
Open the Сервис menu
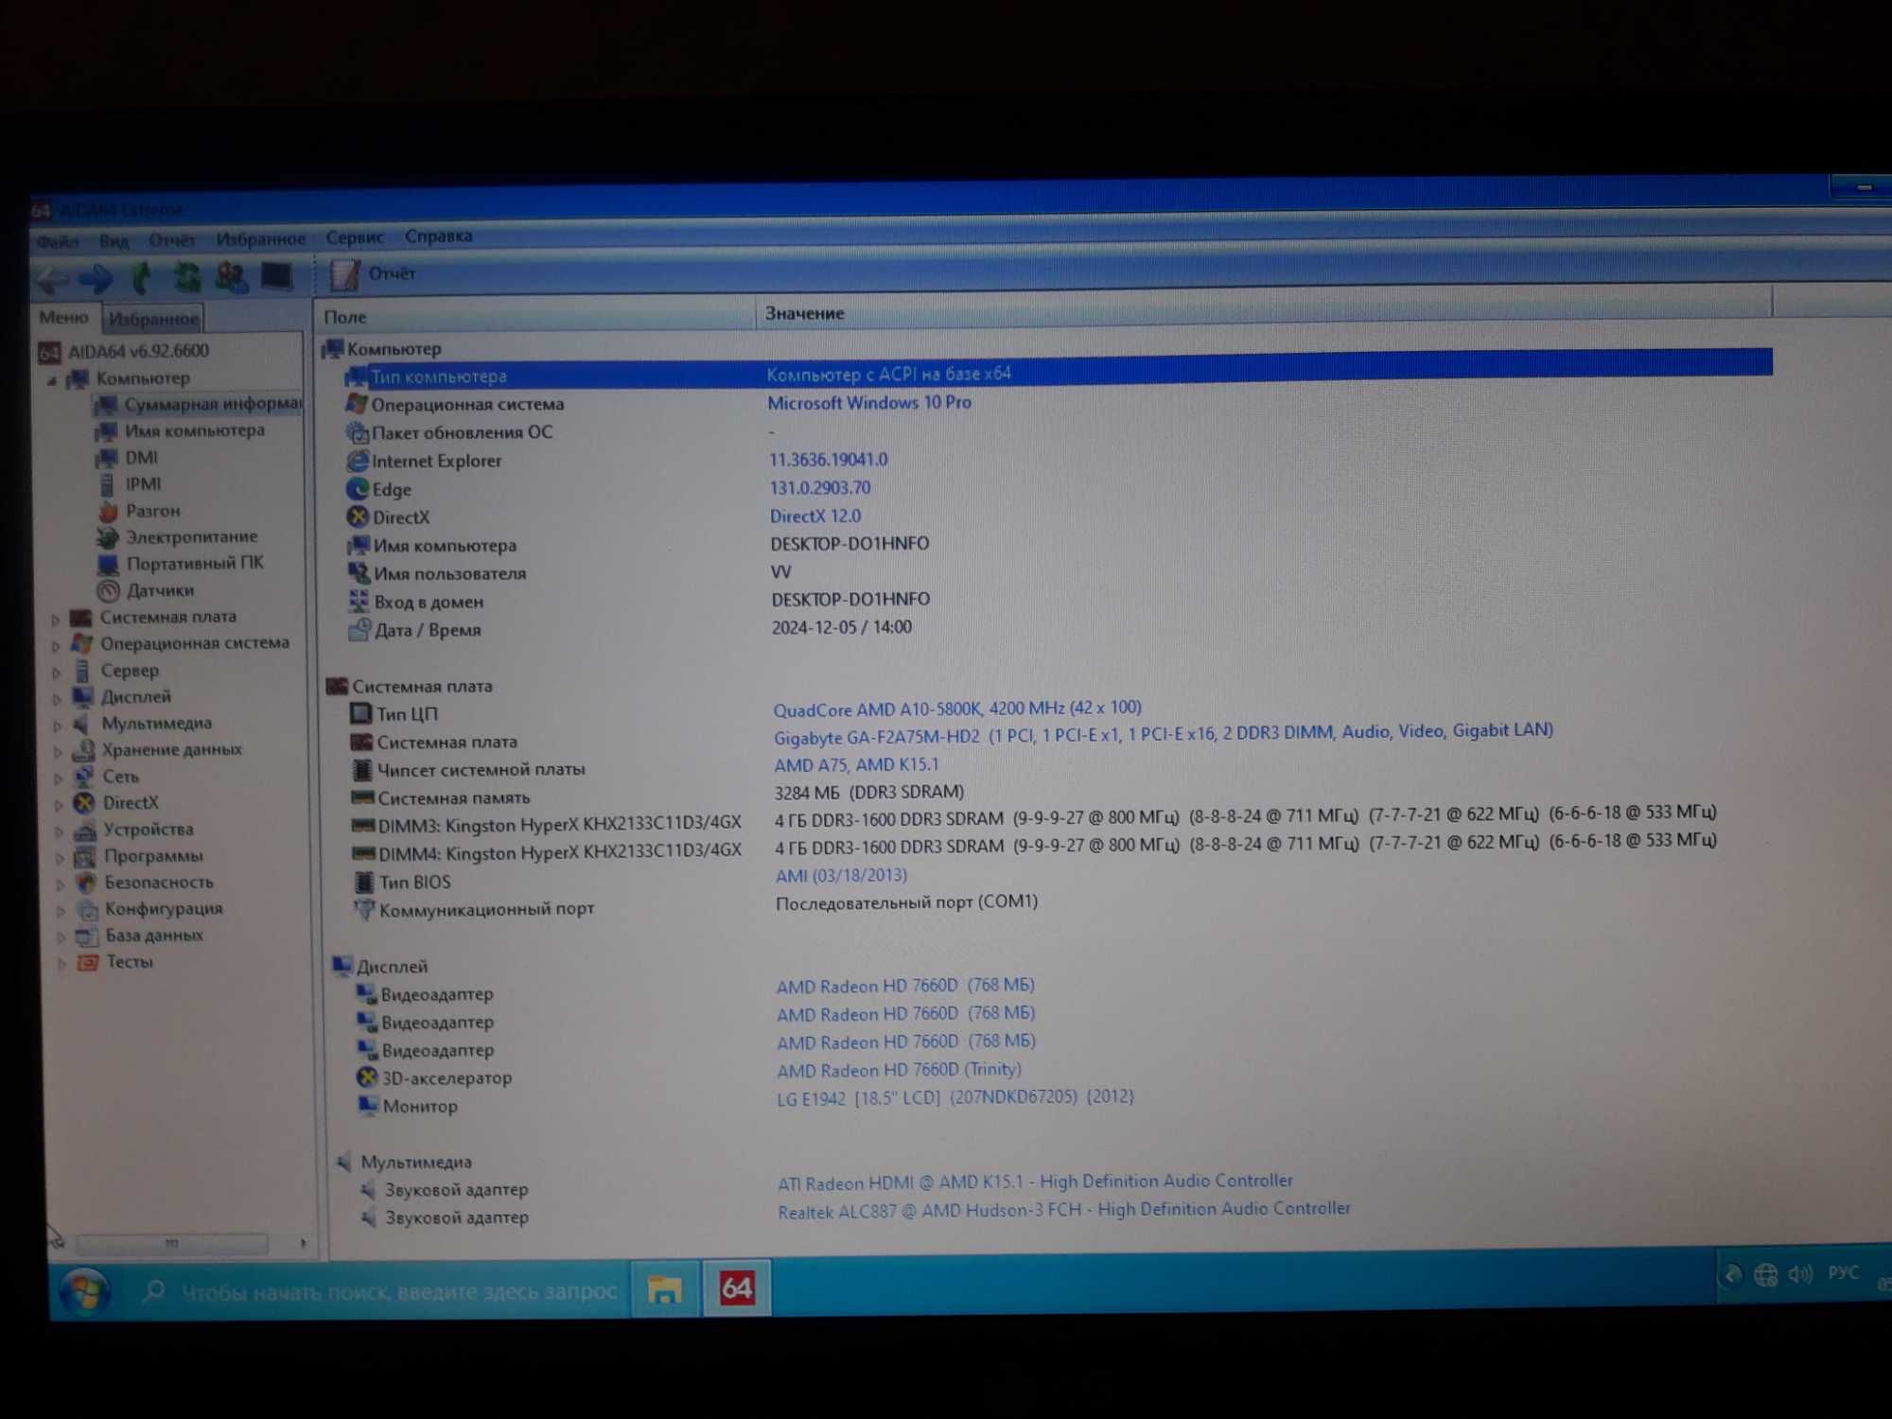tap(355, 237)
